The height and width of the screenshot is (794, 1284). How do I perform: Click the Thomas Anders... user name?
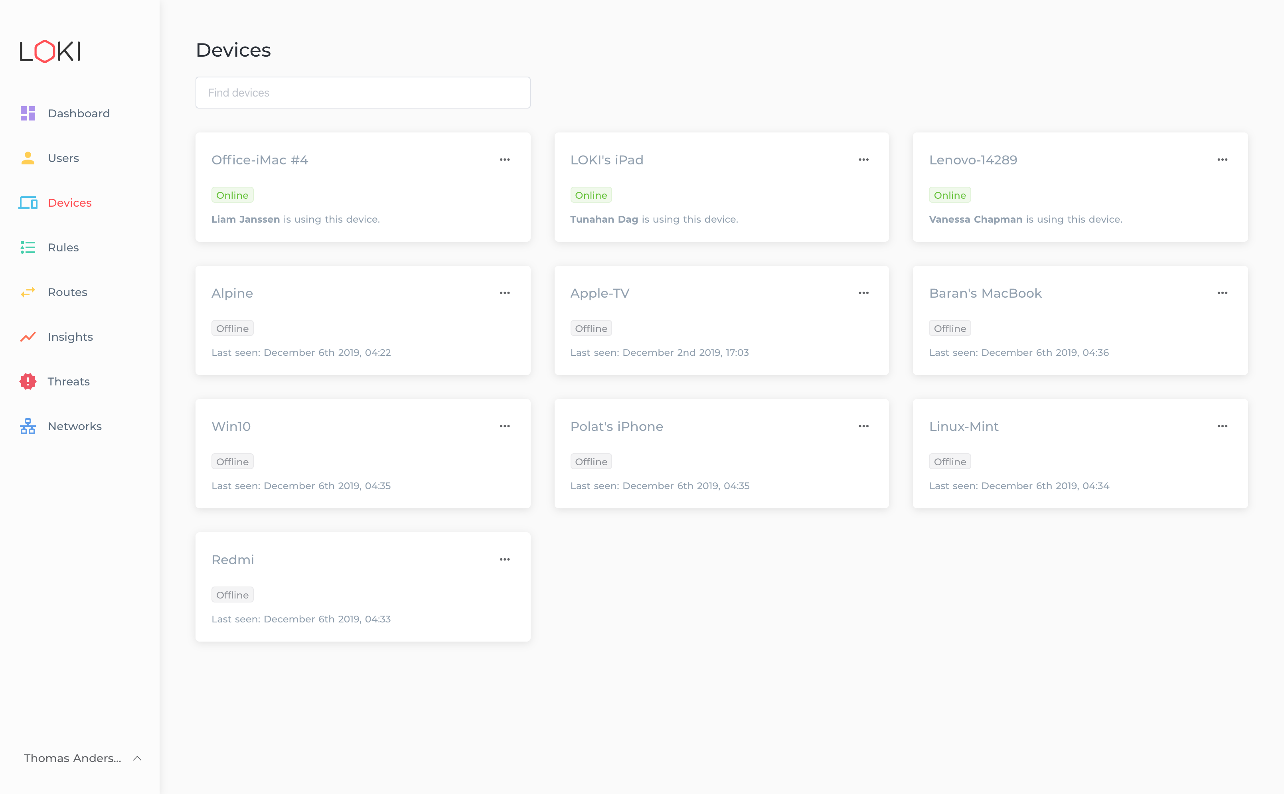[73, 758]
